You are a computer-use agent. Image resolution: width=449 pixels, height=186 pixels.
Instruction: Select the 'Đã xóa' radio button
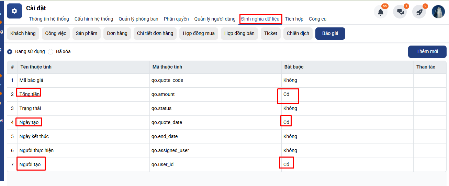tap(50, 52)
